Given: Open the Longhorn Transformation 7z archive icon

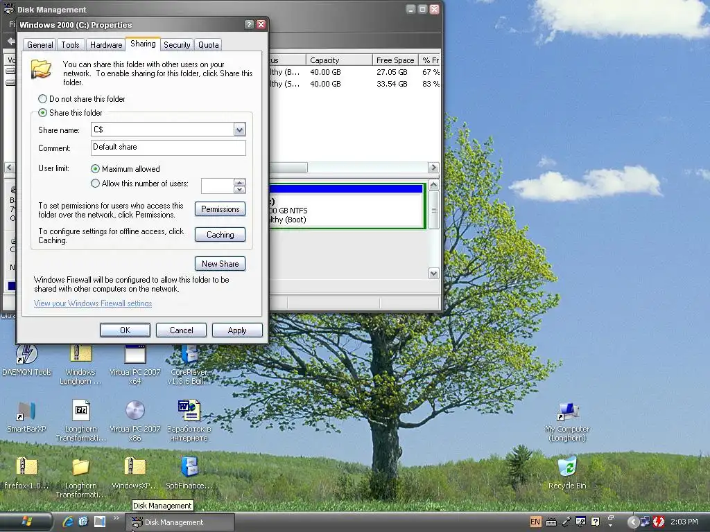Looking at the screenshot, I should click(80, 420).
